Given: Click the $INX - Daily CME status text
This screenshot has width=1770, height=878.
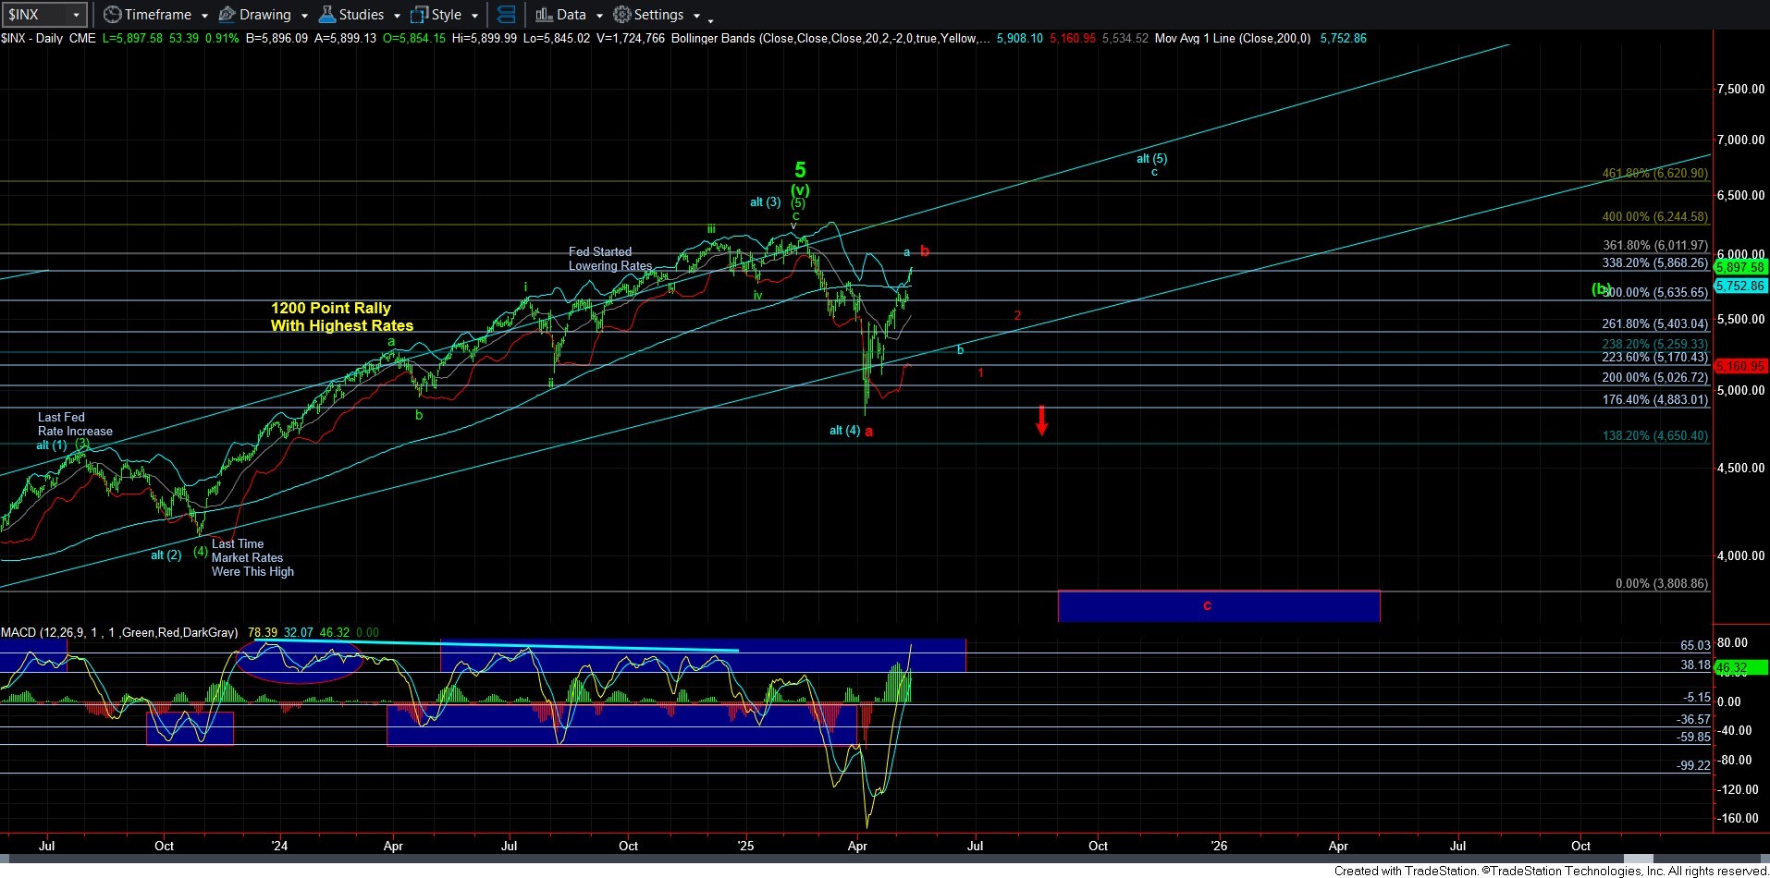Looking at the screenshot, I should click(48, 38).
